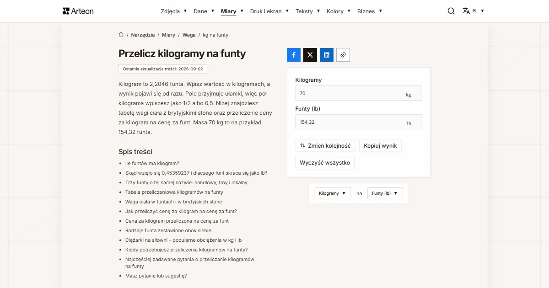
Task: Open the Arteon logo home link
Action: point(78,11)
